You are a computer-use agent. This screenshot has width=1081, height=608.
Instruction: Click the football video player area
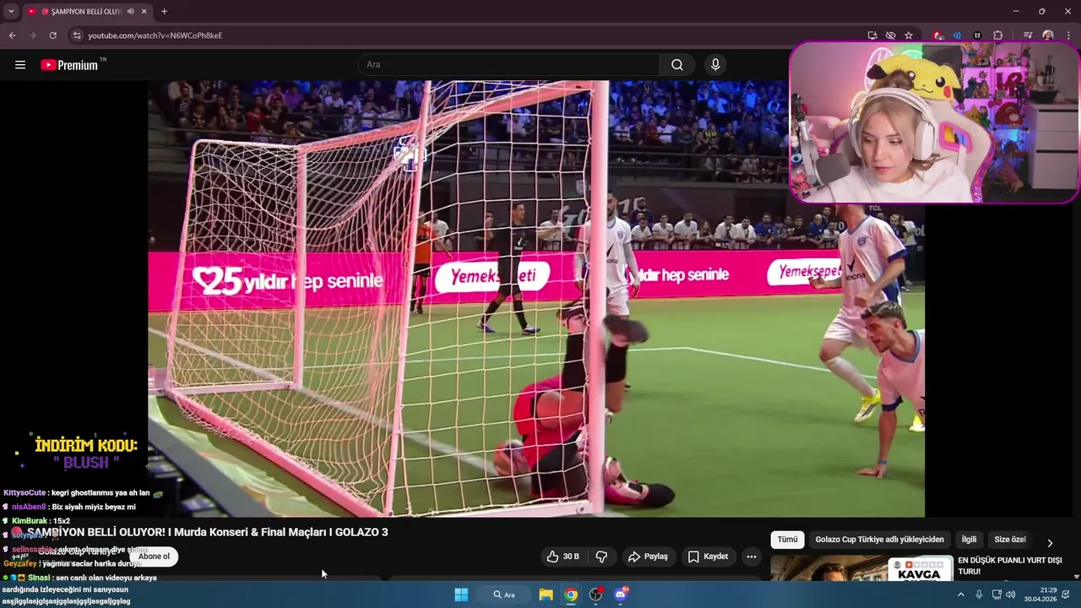coord(536,298)
